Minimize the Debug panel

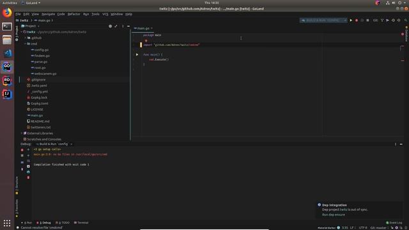[x=401, y=144]
